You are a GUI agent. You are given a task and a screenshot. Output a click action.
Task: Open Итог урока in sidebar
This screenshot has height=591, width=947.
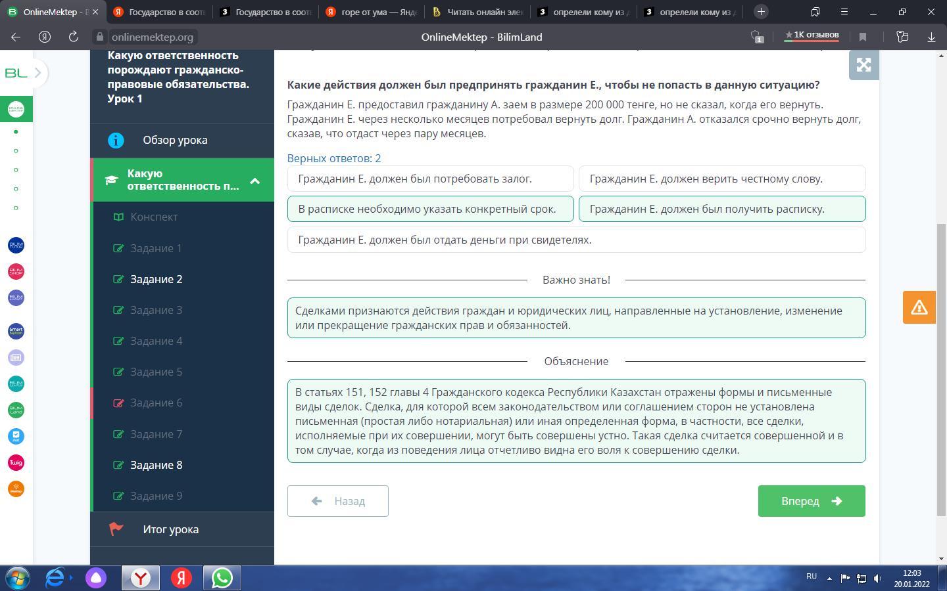170,529
